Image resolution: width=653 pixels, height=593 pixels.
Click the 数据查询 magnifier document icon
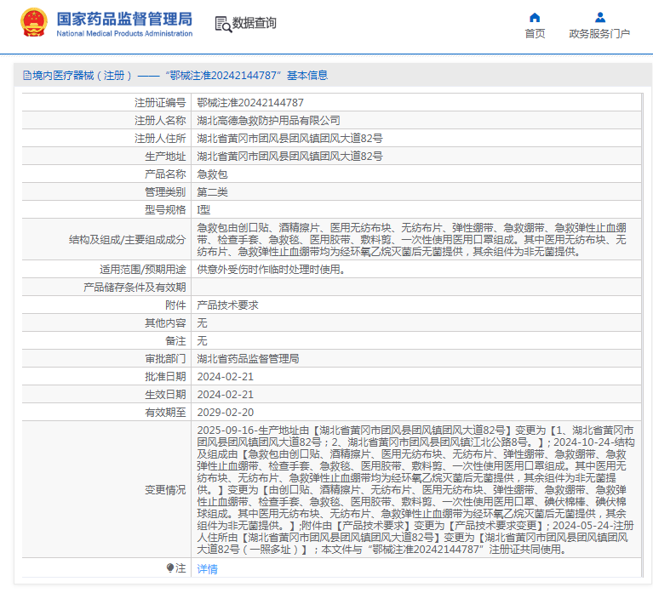[223, 24]
